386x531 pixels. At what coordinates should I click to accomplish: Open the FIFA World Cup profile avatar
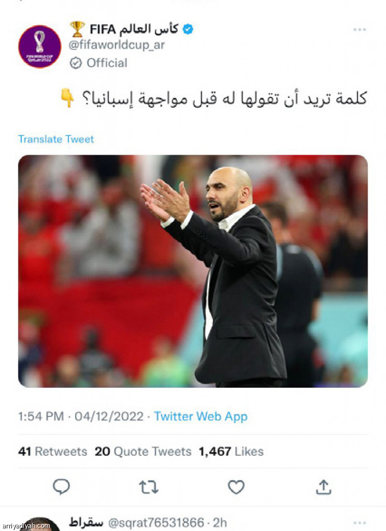pyautogui.click(x=40, y=46)
